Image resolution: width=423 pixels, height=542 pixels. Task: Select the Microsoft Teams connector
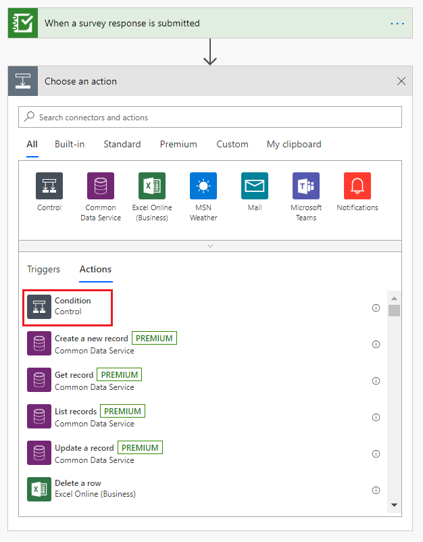pos(306,186)
